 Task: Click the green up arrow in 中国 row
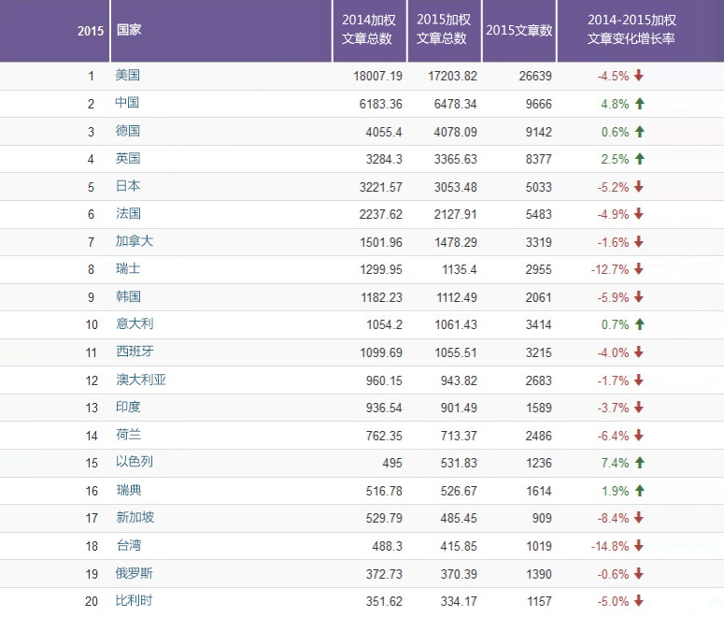[639, 104]
